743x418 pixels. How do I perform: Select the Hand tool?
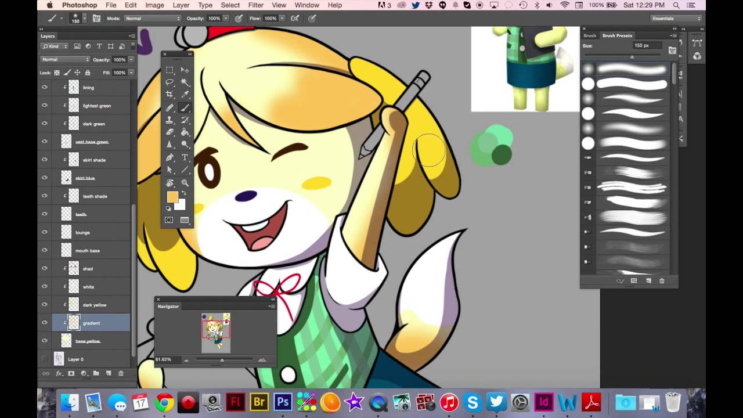point(169,183)
